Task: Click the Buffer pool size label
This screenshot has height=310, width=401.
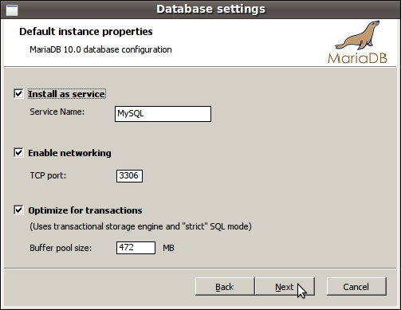Action: [x=61, y=248]
